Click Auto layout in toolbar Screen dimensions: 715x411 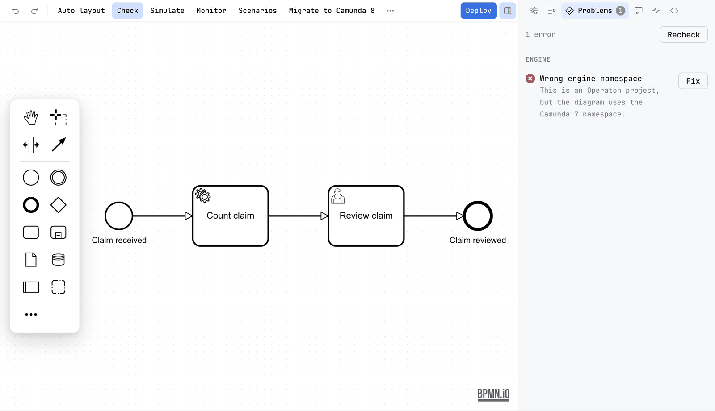[81, 11]
